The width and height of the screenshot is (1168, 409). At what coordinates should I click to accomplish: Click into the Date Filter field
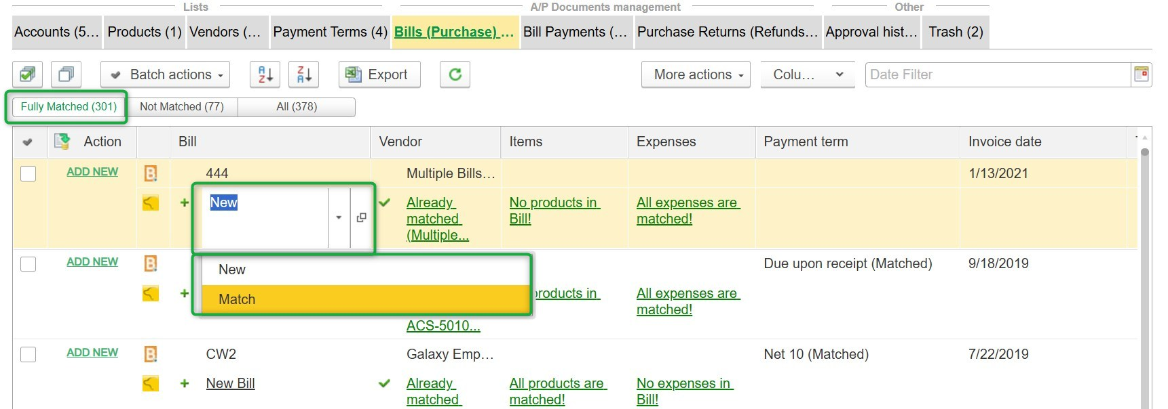(x=998, y=74)
